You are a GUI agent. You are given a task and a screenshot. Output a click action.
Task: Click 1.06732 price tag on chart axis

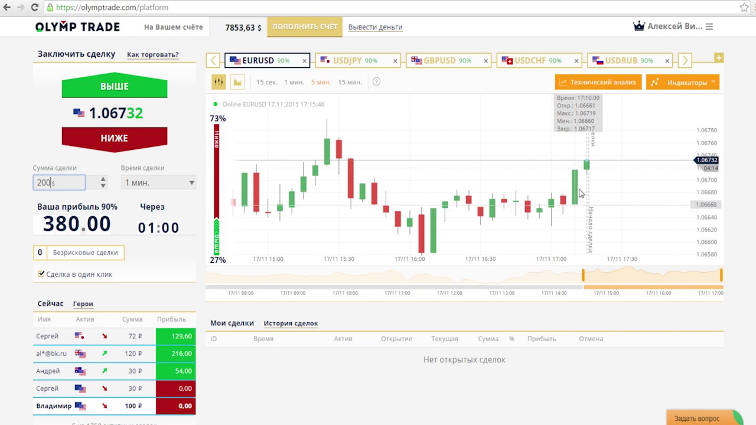[x=706, y=160]
